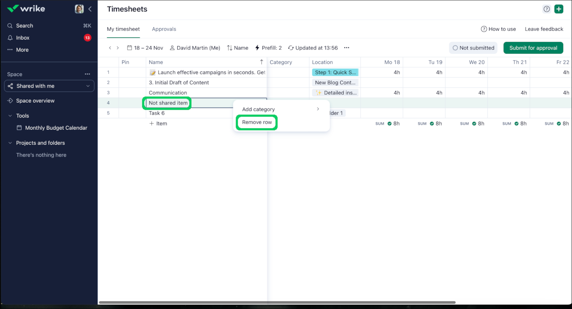Expand the Shared with me dropdown

[88, 86]
